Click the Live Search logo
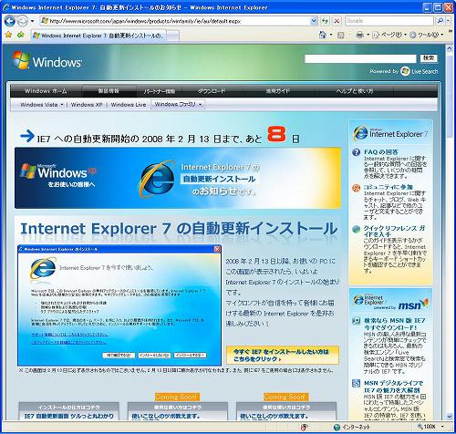The width and height of the screenshot is (456, 434). pos(420,71)
